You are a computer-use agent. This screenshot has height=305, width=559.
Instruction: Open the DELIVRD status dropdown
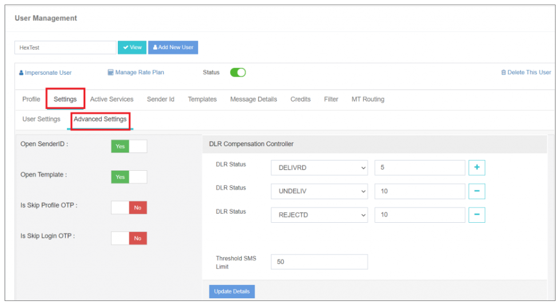click(x=319, y=167)
